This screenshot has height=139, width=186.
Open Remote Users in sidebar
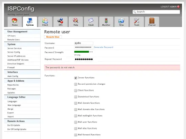pos(14,39)
